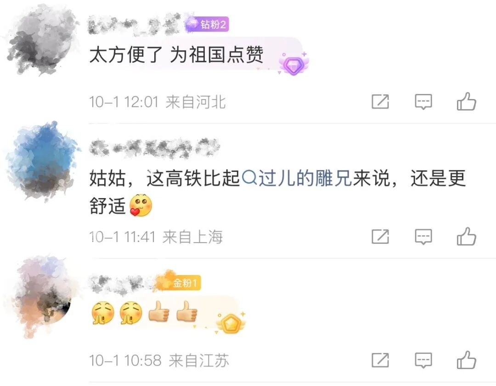Open the 过儿的雕兄 search link
This screenshot has width=496, height=386.
coord(297,178)
